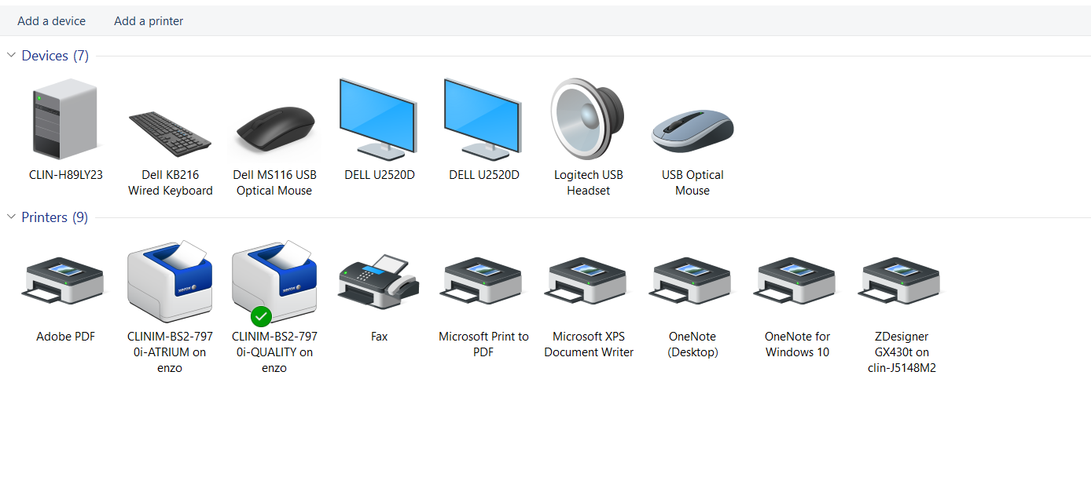Select DELL U2520D monitor icon beside the black mouse
Viewport: 1091px width, 481px height.
point(379,118)
